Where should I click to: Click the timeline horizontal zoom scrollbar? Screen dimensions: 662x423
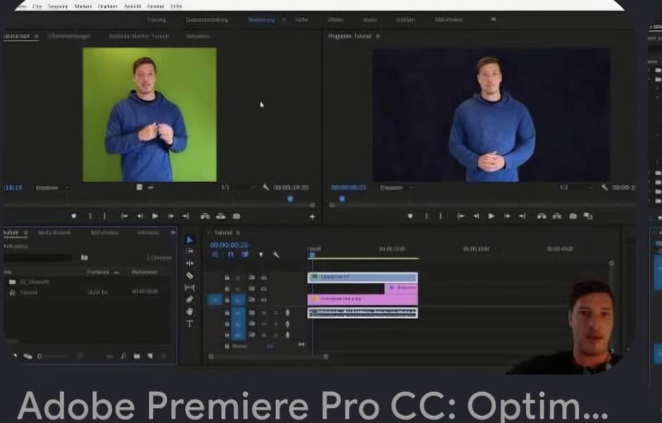tap(268, 357)
